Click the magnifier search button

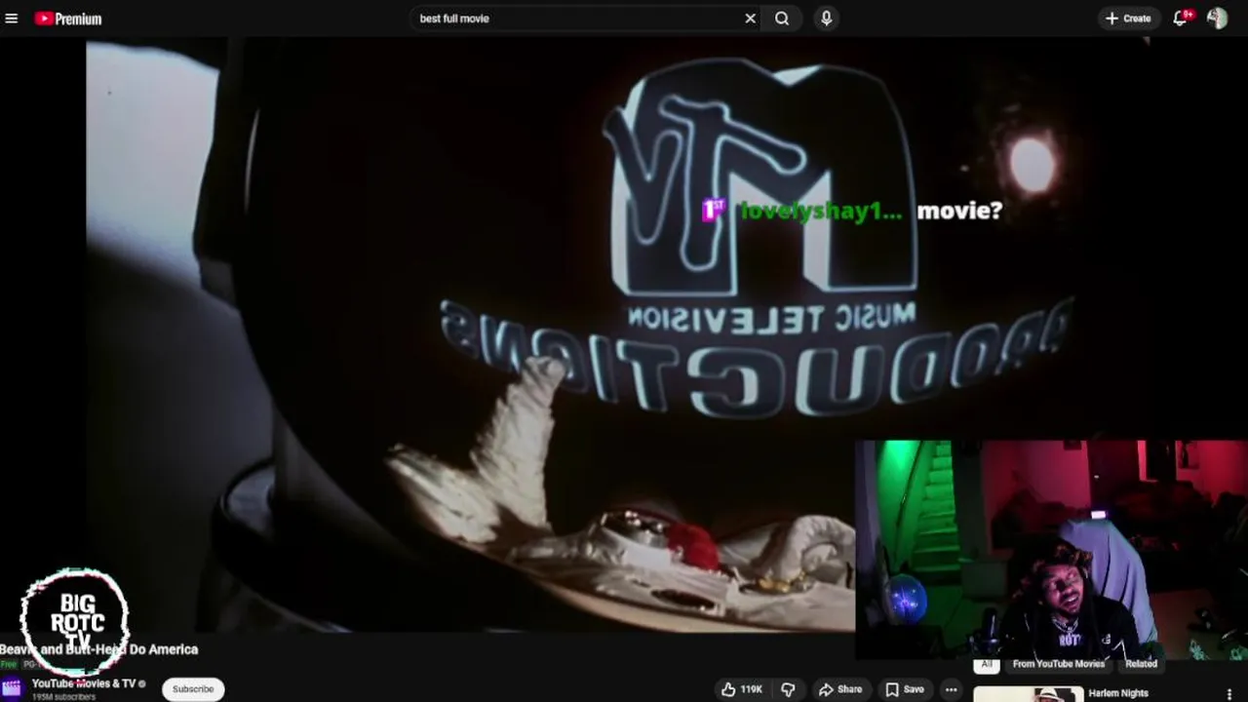coord(782,19)
